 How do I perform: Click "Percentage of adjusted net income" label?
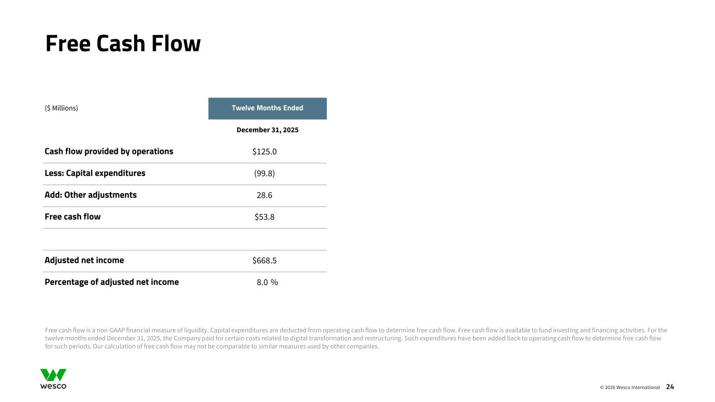[x=112, y=282]
